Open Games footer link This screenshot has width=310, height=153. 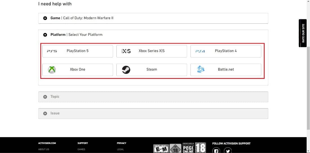click(x=81, y=149)
